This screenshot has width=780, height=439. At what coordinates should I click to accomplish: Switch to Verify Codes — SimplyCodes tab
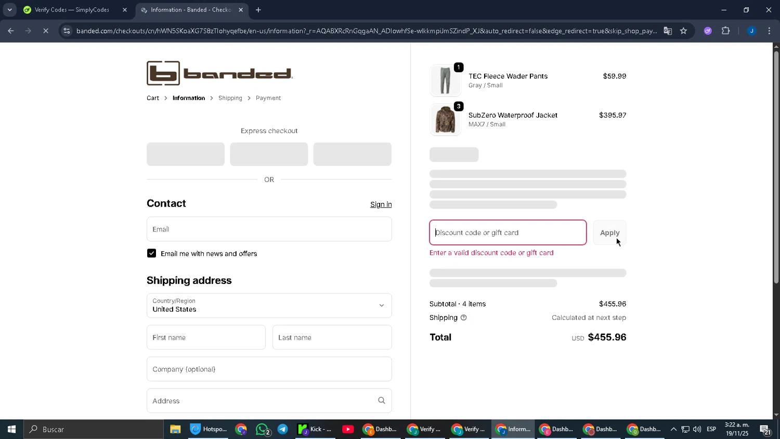73,10
